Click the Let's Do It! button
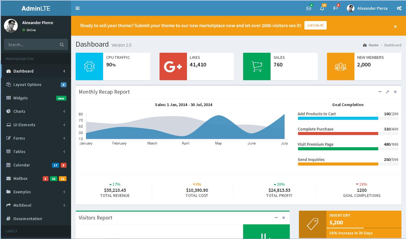This screenshot has height=239, width=406. (x=315, y=25)
